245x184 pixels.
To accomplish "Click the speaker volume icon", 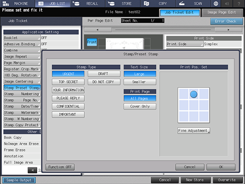I will (x=227, y=3).
